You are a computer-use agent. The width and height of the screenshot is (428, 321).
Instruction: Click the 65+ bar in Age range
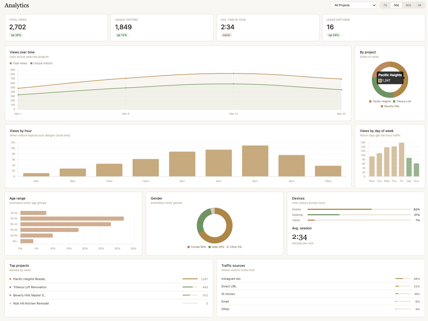[27, 241]
